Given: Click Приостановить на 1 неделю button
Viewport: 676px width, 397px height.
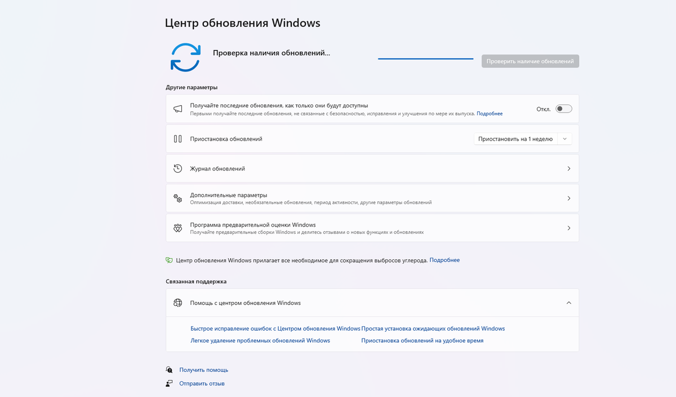Looking at the screenshot, I should pos(515,139).
